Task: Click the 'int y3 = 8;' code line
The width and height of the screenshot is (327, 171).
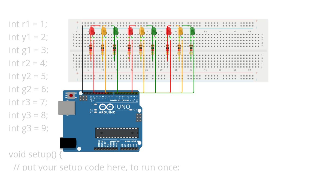Action: click(28, 115)
